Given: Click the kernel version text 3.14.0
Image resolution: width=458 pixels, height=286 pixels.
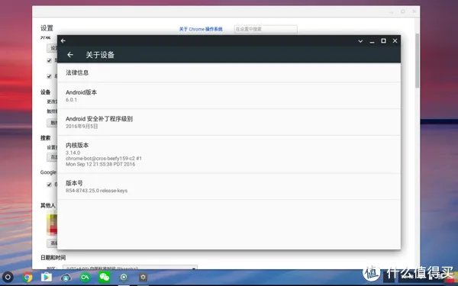Looking at the screenshot, I should click(73, 153).
